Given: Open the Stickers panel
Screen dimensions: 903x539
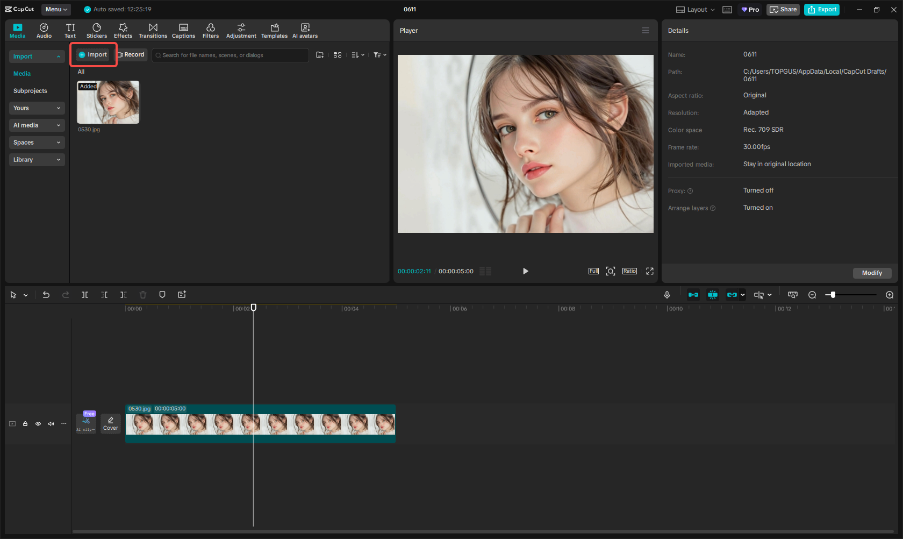Looking at the screenshot, I should tap(97, 31).
